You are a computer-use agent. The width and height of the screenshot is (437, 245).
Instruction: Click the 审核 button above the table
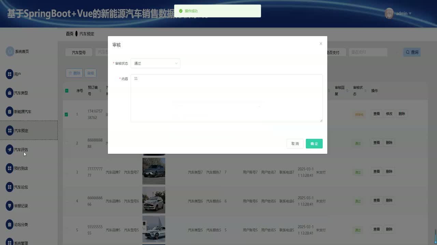90,73
